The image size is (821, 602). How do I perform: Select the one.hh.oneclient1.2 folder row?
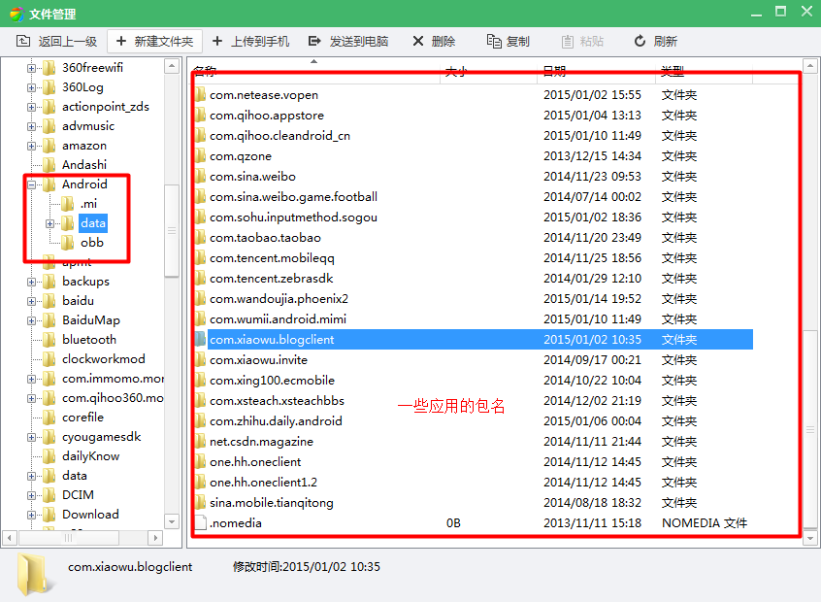click(x=473, y=482)
